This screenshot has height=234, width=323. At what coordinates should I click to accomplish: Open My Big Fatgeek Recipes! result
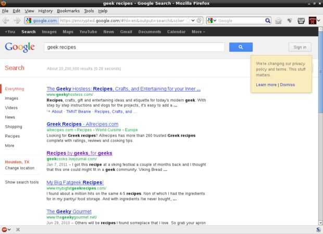pyautogui.click(x=75, y=182)
